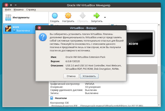Click the scrollbar down arrow

click(159, 105)
